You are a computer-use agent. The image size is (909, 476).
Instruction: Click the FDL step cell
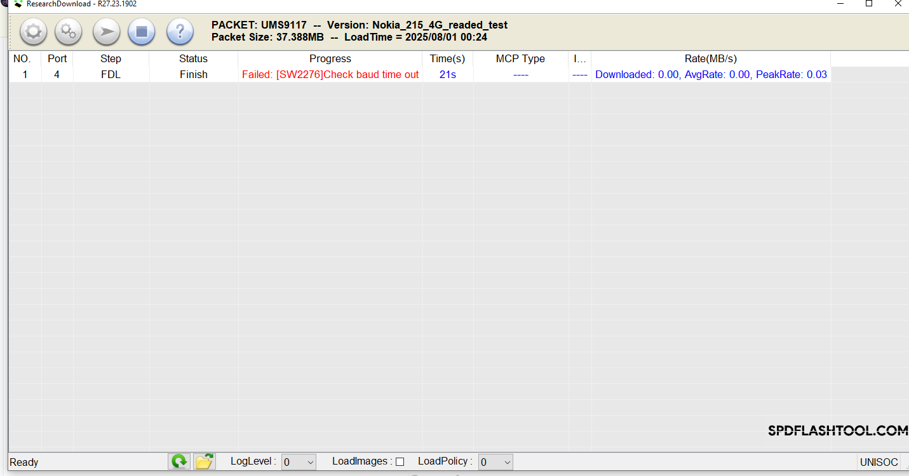tap(111, 74)
